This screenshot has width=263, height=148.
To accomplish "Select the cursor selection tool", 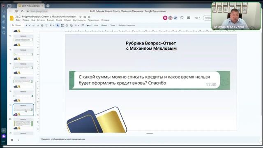I will (58, 25).
